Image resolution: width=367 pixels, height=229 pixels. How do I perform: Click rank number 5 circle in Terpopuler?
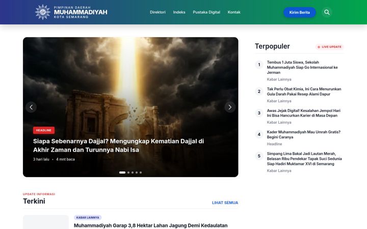click(x=259, y=156)
